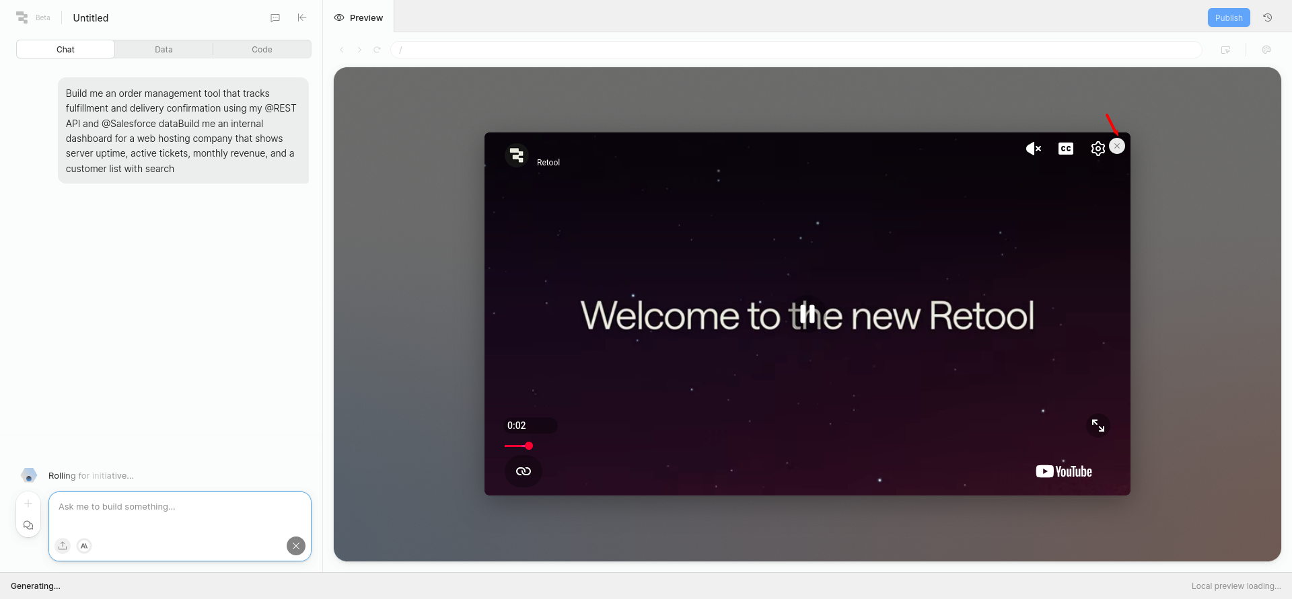Unmute the video audio
This screenshot has height=599, width=1292.
[1034, 149]
